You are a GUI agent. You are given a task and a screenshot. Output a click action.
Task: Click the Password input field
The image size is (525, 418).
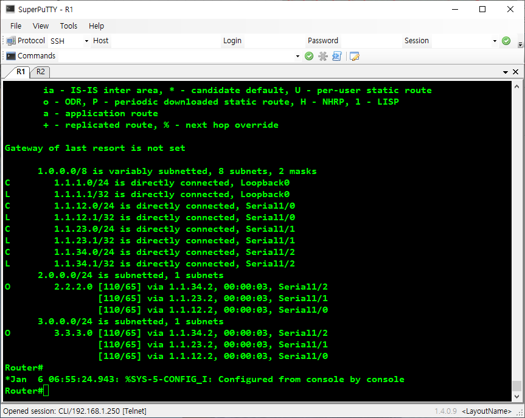coord(370,41)
